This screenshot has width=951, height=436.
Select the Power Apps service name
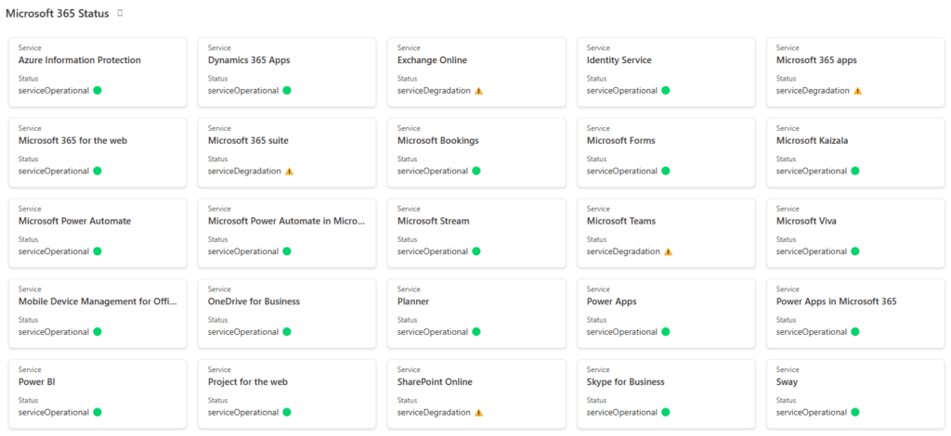pos(611,301)
